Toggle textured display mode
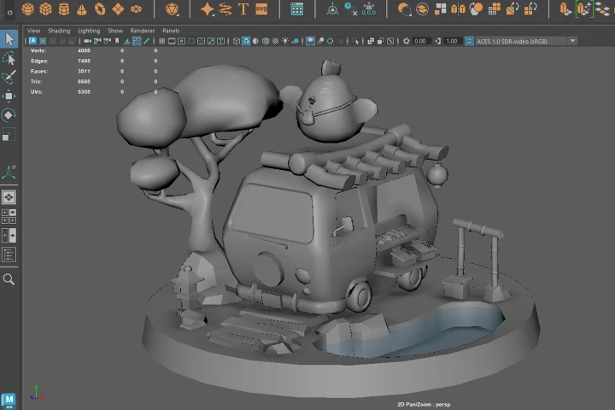Viewport: 615px width, 410px height. tap(275, 41)
